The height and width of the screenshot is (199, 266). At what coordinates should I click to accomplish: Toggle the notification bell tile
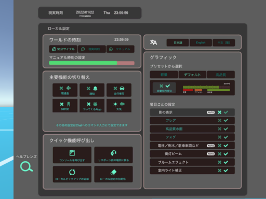click(92, 90)
